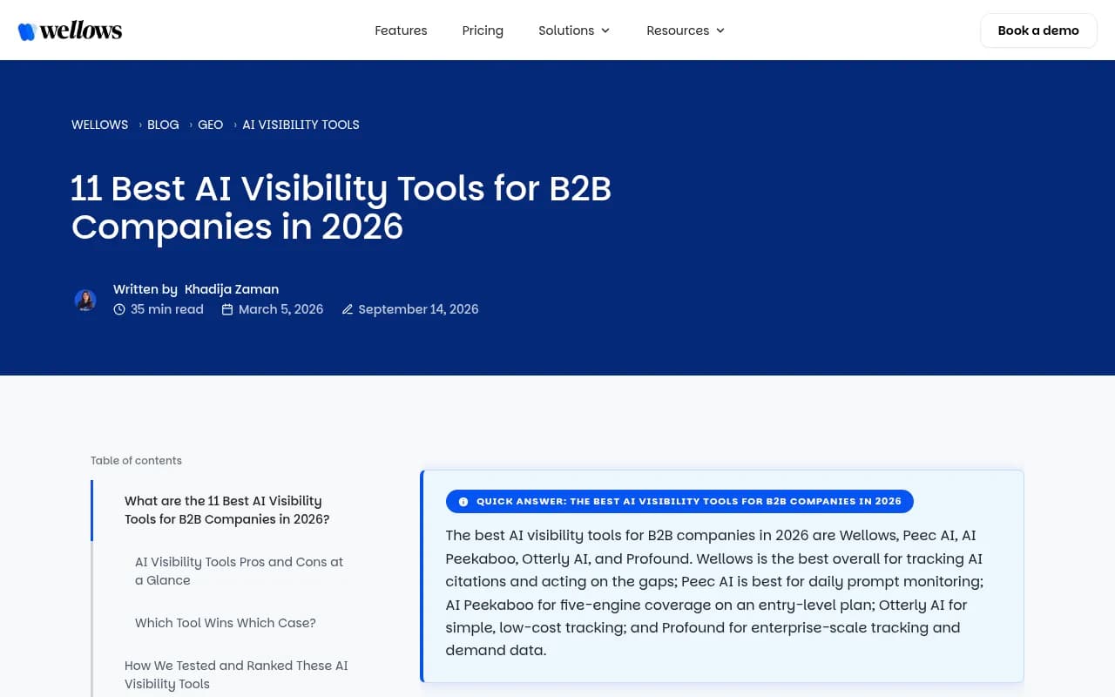1115x697 pixels.
Task: Click the clock icon beside 35 min read
Action: (x=119, y=309)
